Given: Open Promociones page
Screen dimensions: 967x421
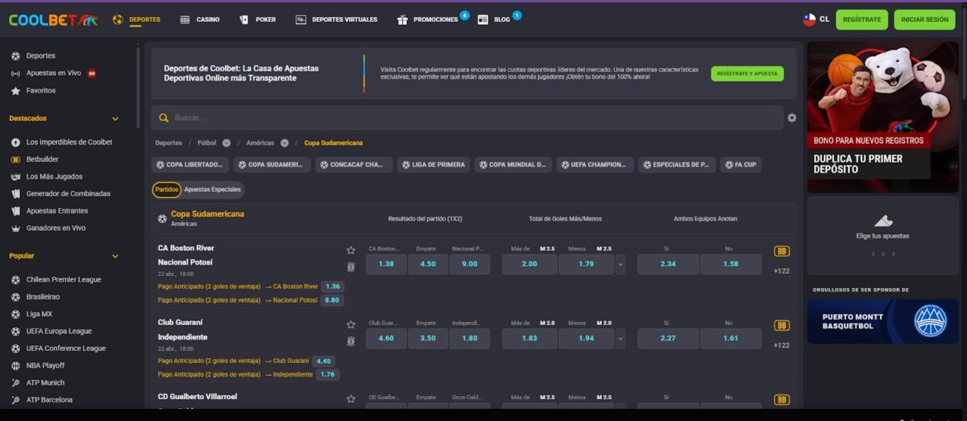Looking at the screenshot, I should (x=428, y=19).
